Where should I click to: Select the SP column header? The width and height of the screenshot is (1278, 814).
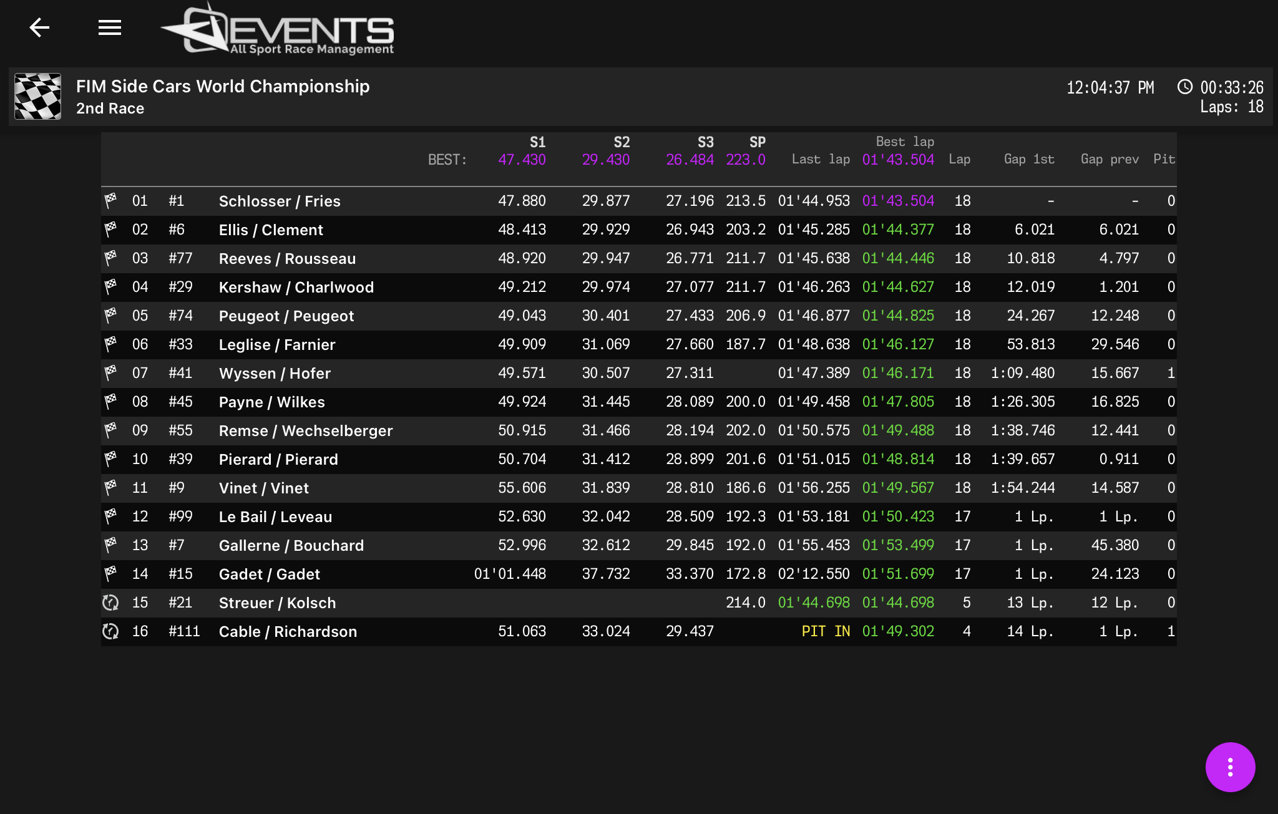(x=758, y=142)
